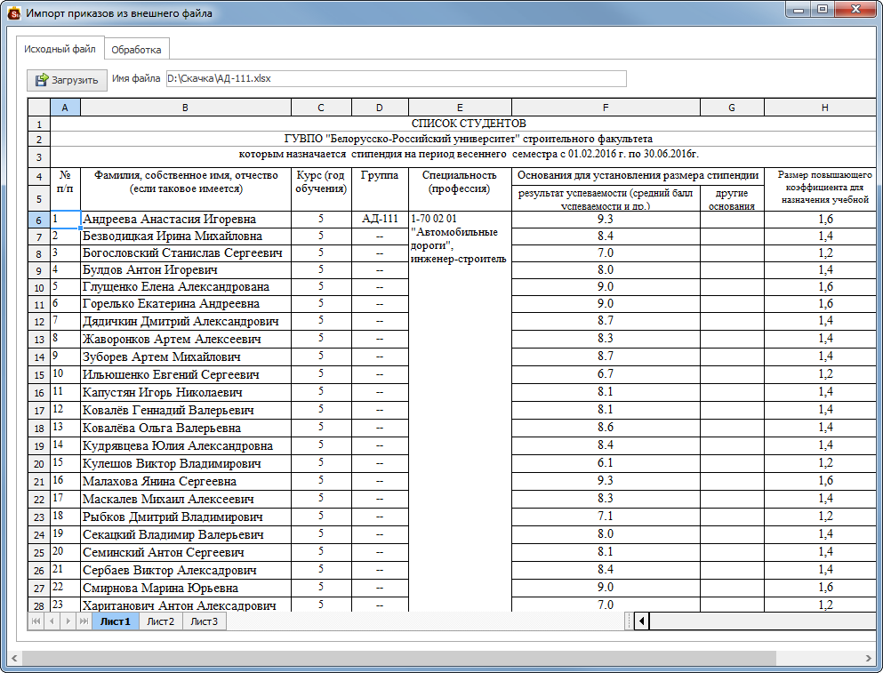883x673 pixels.
Task: Click cell 'Богословский Станислав Сергеевич'
Action: [x=186, y=252]
